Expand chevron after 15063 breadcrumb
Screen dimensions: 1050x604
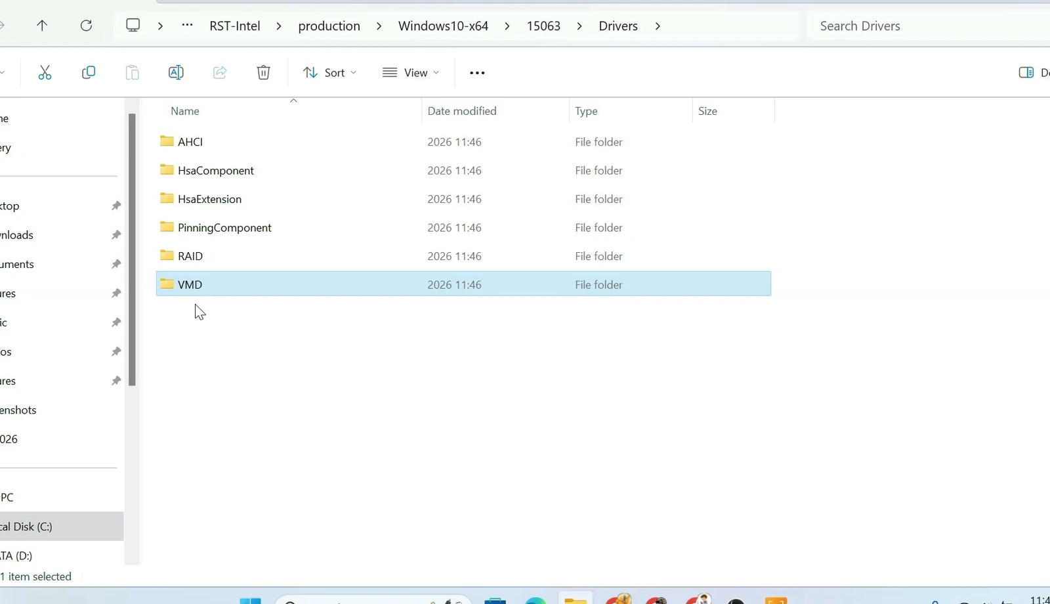[x=579, y=26]
